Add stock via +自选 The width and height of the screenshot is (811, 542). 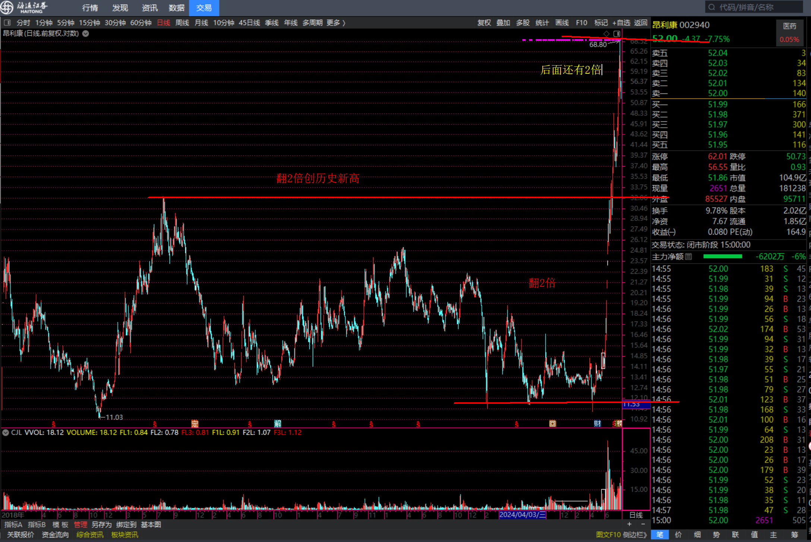[x=621, y=23]
